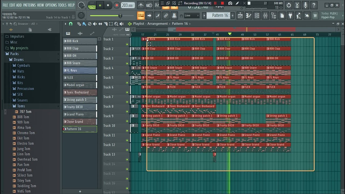Open the plugin picker plug icon

click(290, 16)
